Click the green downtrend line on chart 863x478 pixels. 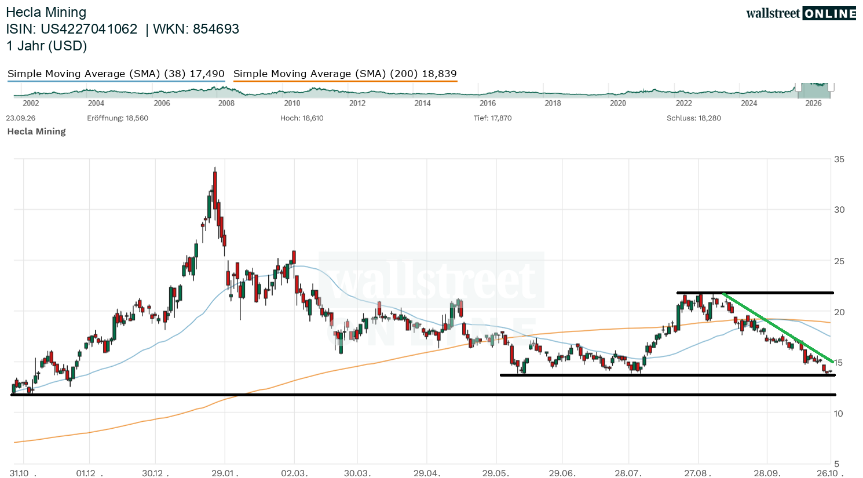point(778,328)
